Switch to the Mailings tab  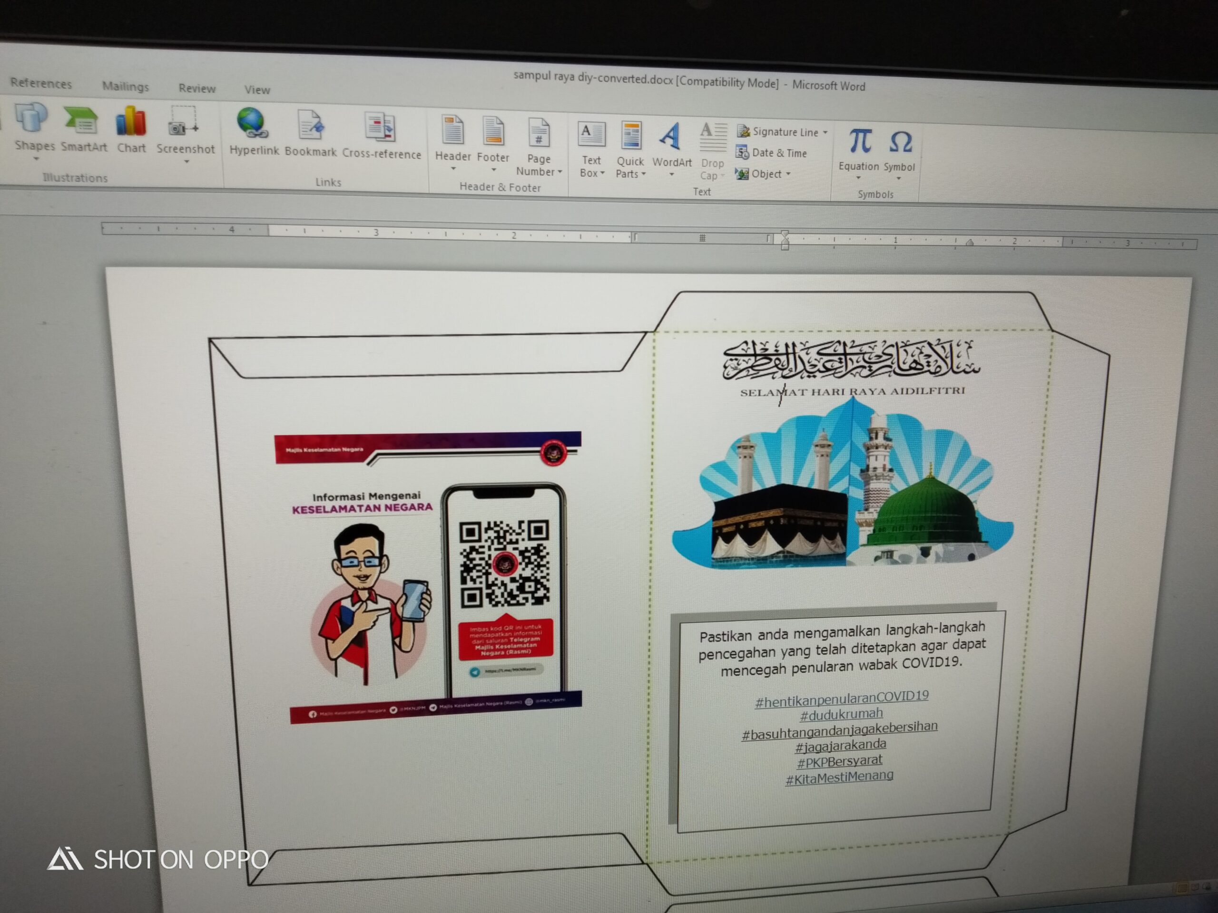pos(126,87)
